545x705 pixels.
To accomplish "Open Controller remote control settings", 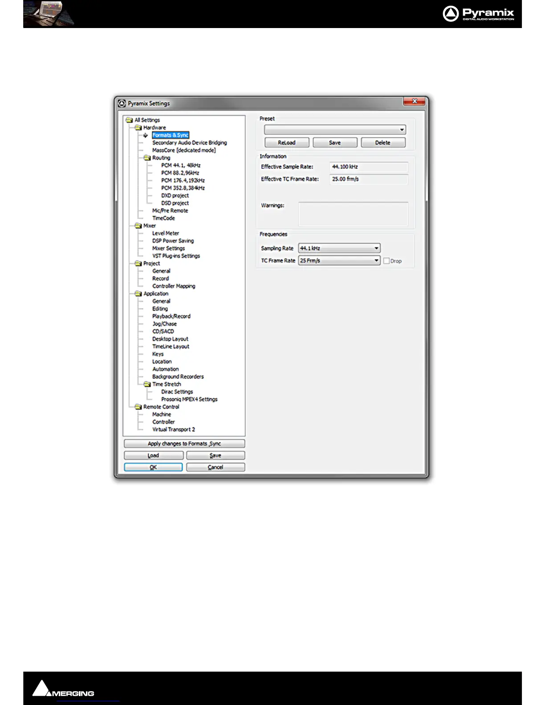I will 163,422.
